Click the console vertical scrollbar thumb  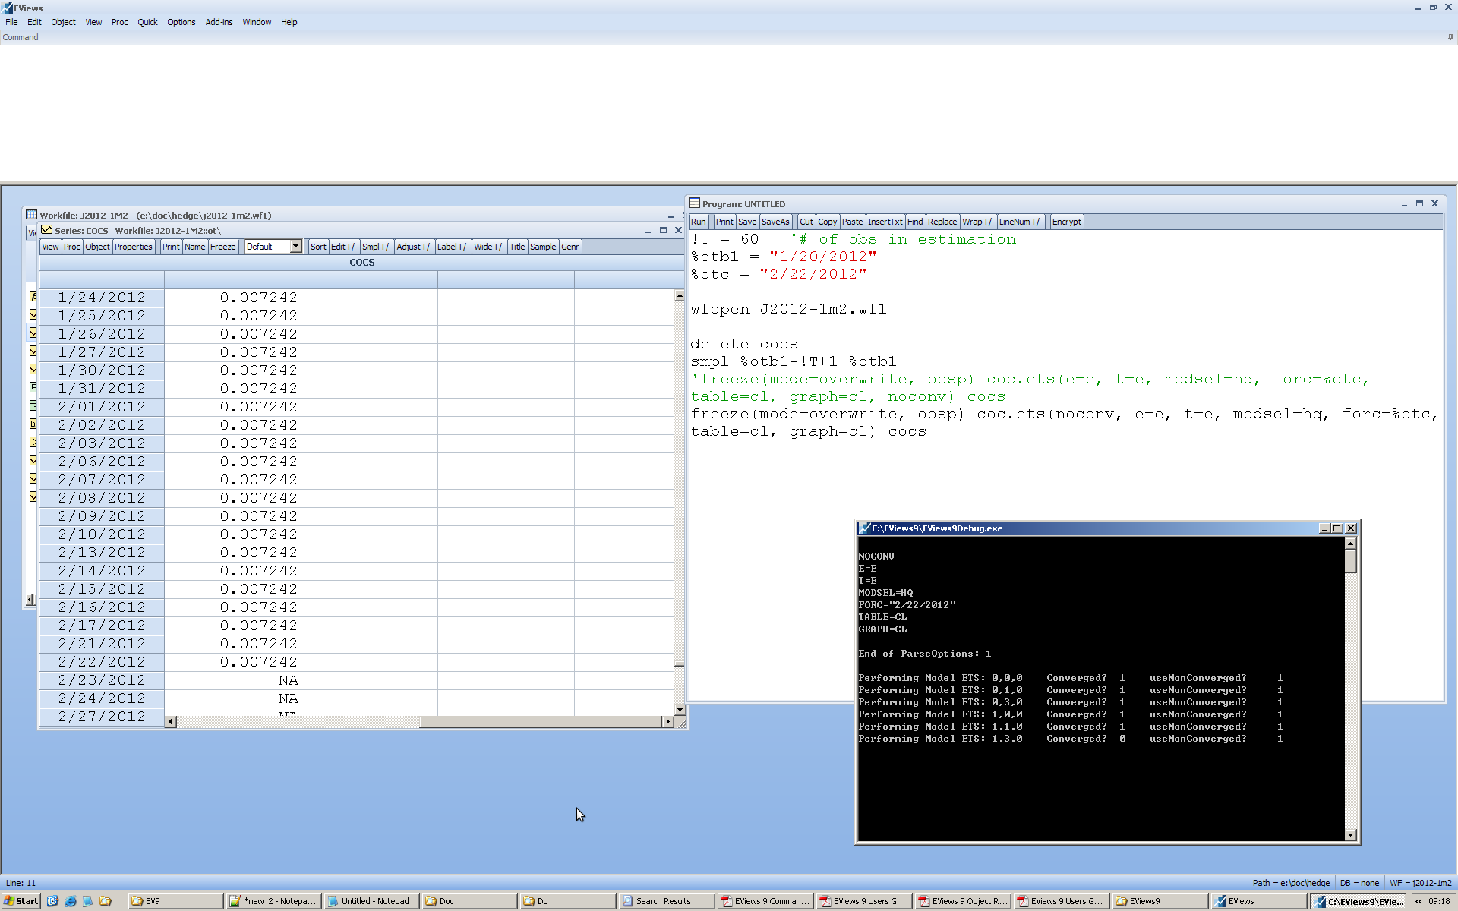(x=1350, y=561)
